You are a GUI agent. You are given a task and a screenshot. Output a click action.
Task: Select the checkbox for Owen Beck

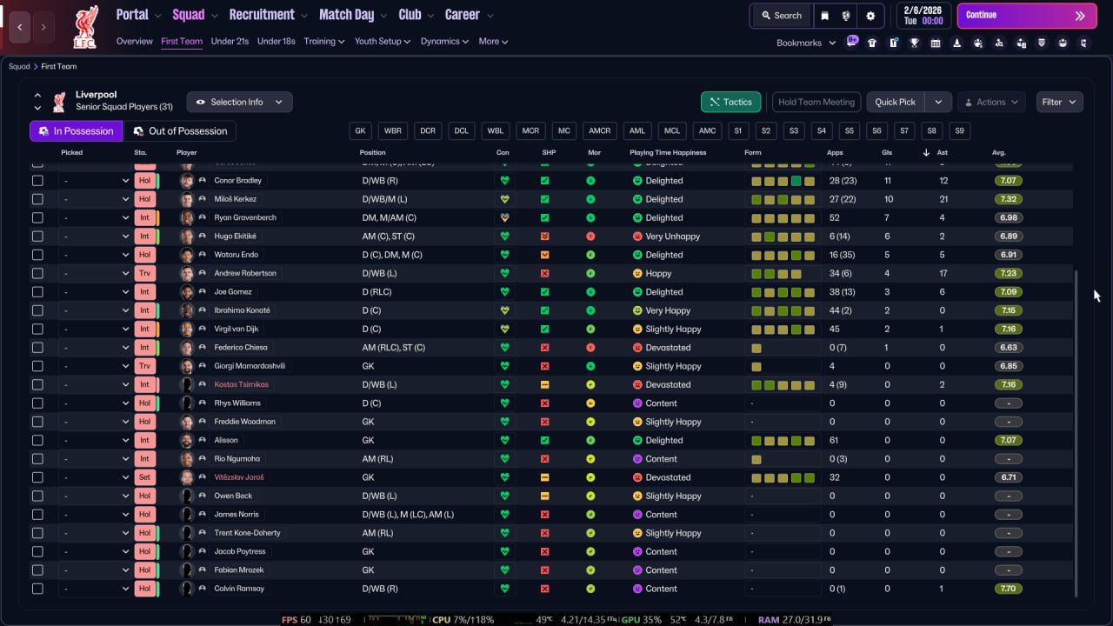point(37,496)
